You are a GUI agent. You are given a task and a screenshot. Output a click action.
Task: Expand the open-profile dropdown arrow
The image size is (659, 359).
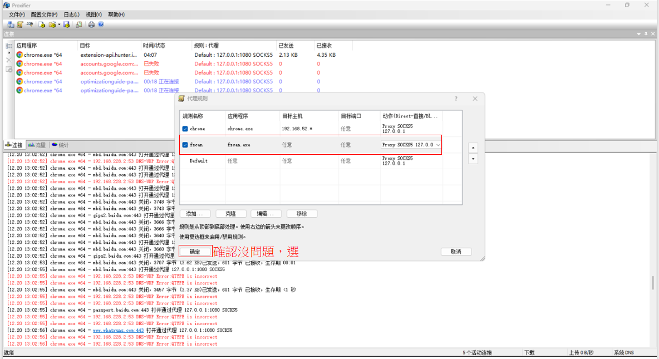(x=59, y=25)
